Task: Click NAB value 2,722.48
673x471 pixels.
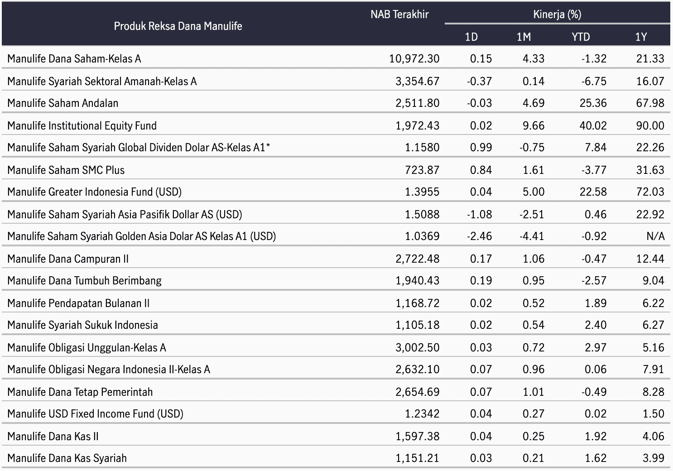Action: (418, 259)
